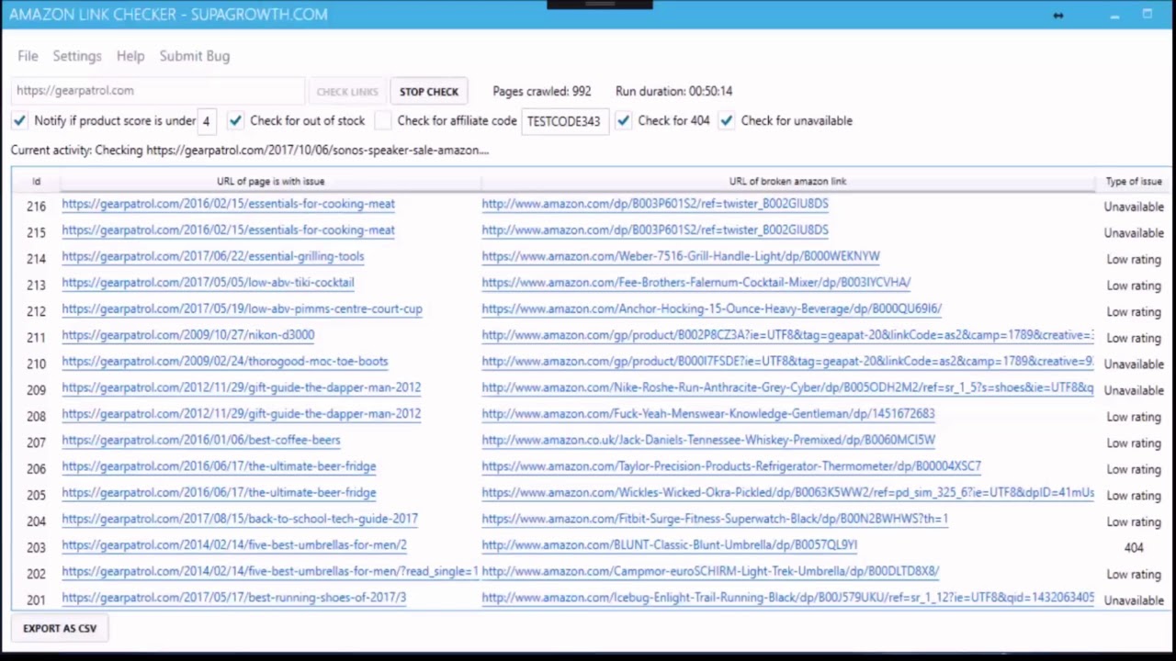Maximize the Amazon Link Checker window

point(1148,14)
